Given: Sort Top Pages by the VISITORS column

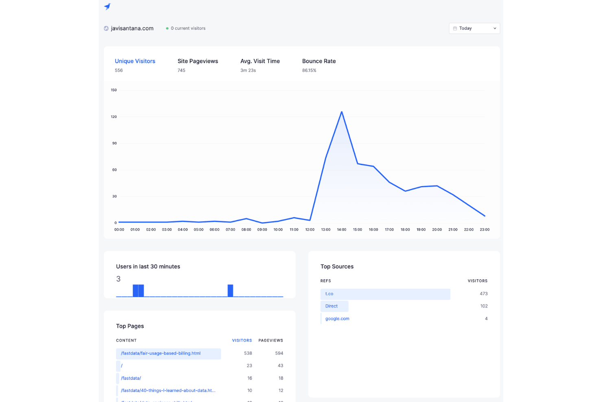Looking at the screenshot, I should (x=242, y=340).
